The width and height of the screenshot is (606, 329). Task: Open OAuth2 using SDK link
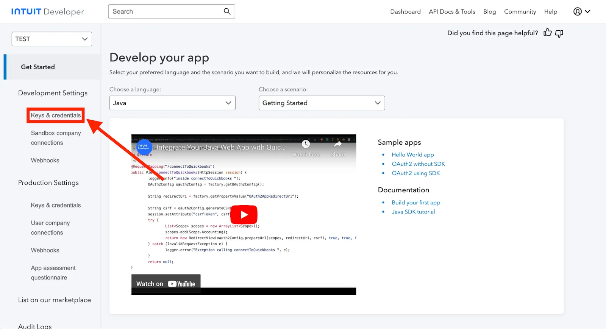click(416, 173)
